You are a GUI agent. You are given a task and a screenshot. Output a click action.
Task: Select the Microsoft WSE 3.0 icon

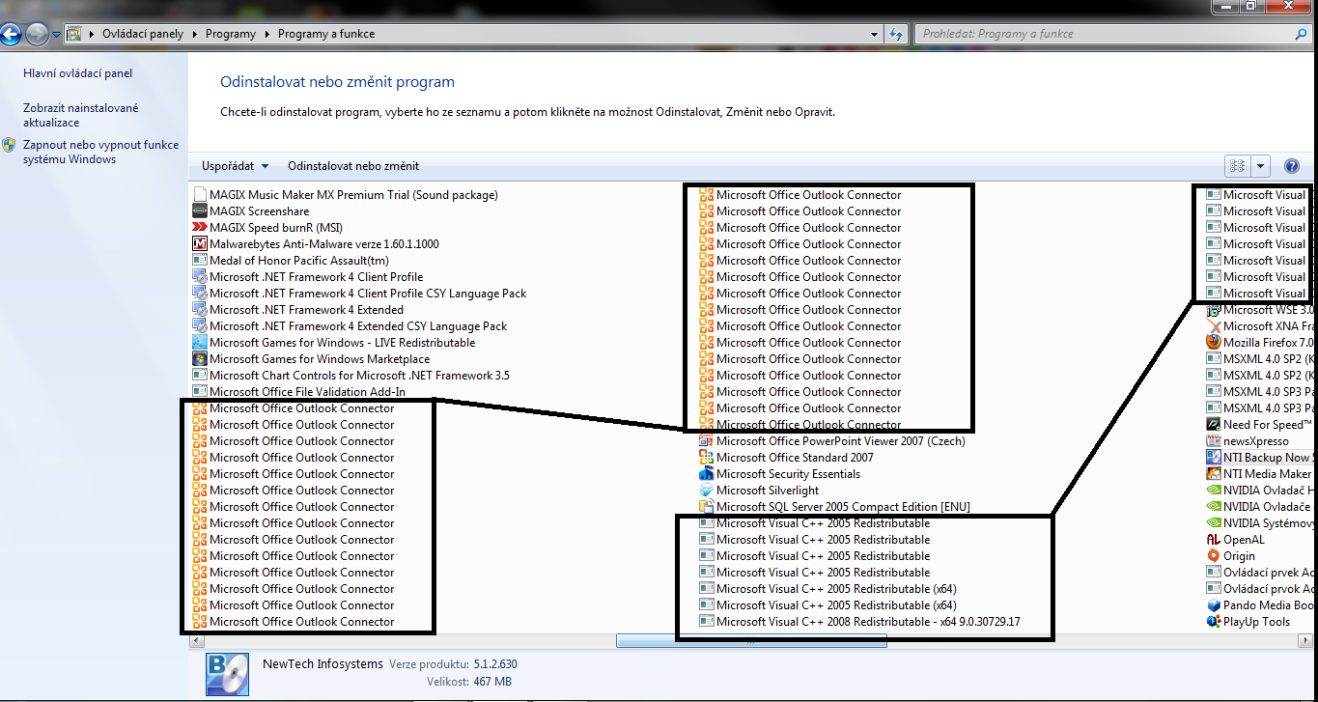tap(1214, 310)
